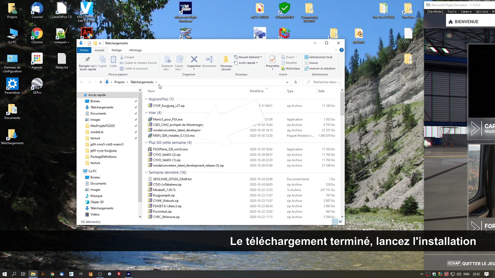Open the address bar history dropdown arrow

(x=287, y=82)
